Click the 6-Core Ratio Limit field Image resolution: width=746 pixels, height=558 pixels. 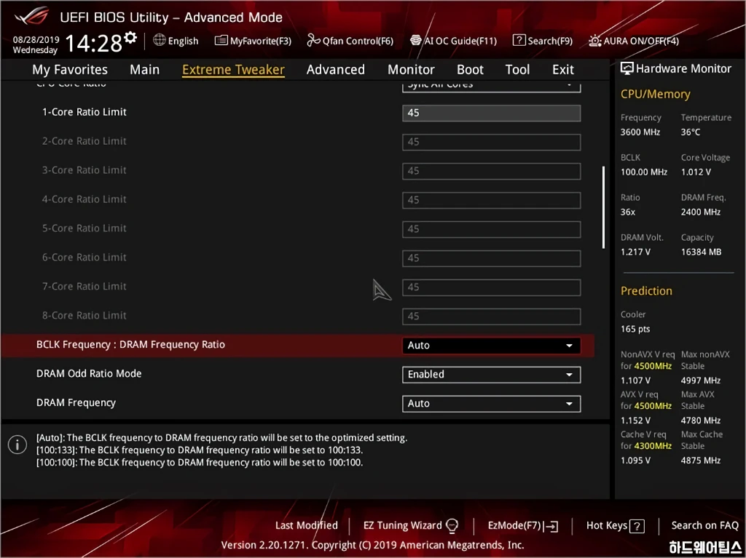pos(491,258)
